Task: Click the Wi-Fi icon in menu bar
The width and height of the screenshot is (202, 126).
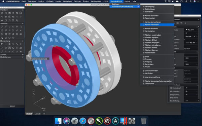Action: 165,1
